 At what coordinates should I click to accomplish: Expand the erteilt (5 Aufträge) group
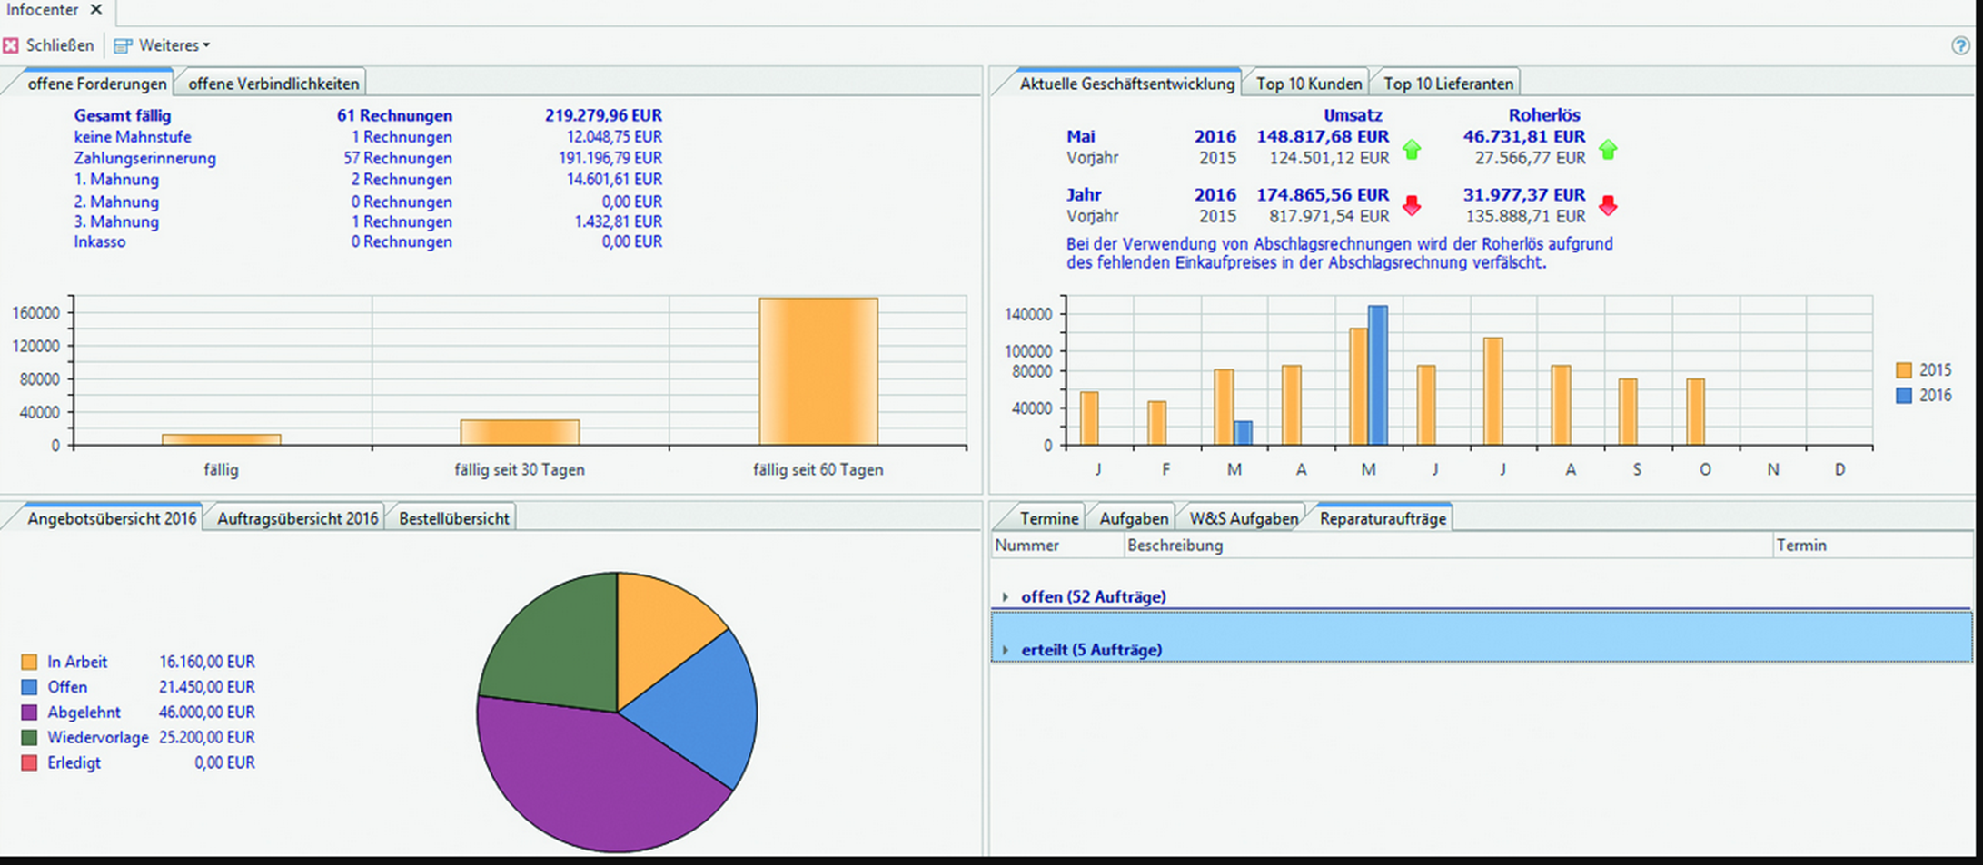point(1005,650)
